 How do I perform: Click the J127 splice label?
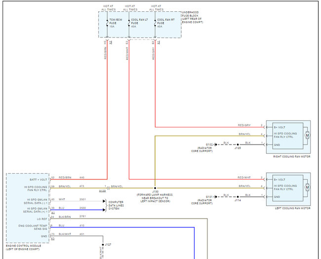click(x=108, y=245)
